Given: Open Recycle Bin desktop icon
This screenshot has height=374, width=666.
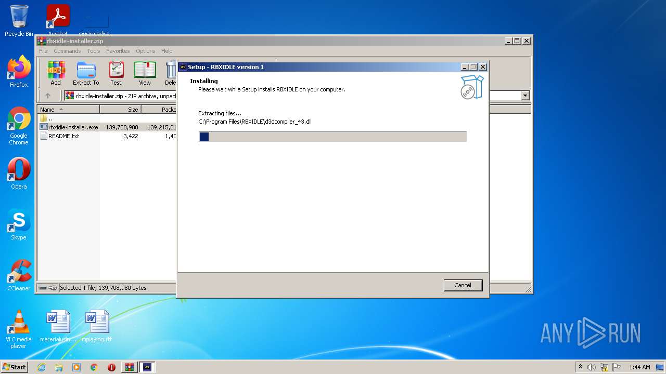Looking at the screenshot, I should point(19,21).
